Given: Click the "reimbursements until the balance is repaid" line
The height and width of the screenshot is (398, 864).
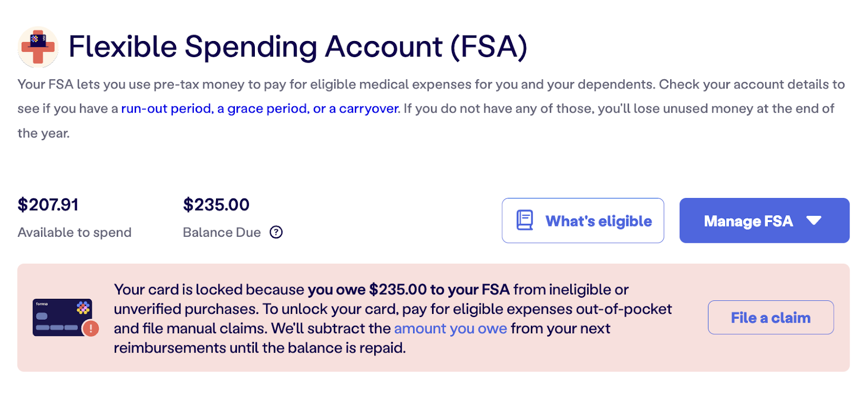Looking at the screenshot, I should pyautogui.click(x=260, y=348).
